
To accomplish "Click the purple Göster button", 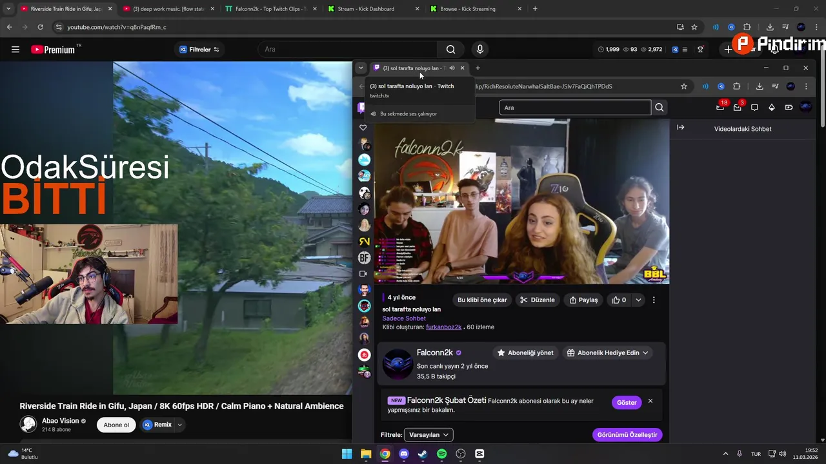I will click(627, 402).
